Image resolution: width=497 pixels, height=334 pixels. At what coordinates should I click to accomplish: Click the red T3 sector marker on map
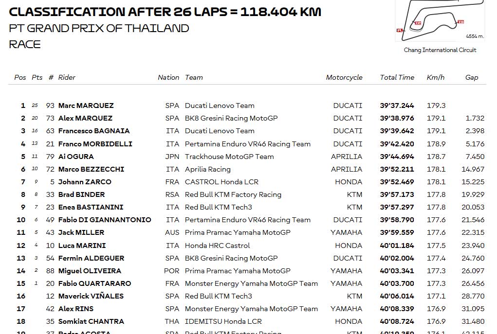460,22
